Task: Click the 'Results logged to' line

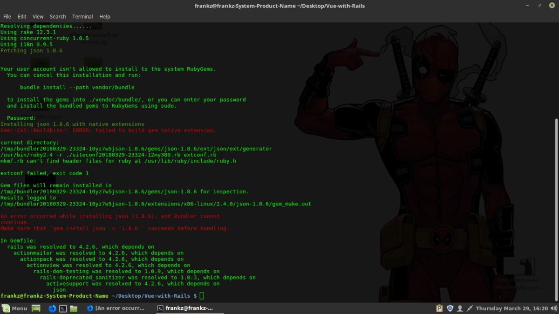Action: tap(28, 198)
